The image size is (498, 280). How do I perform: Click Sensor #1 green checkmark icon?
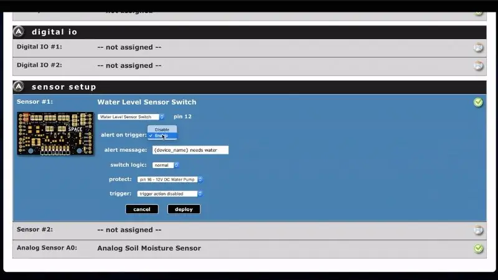[x=478, y=102]
